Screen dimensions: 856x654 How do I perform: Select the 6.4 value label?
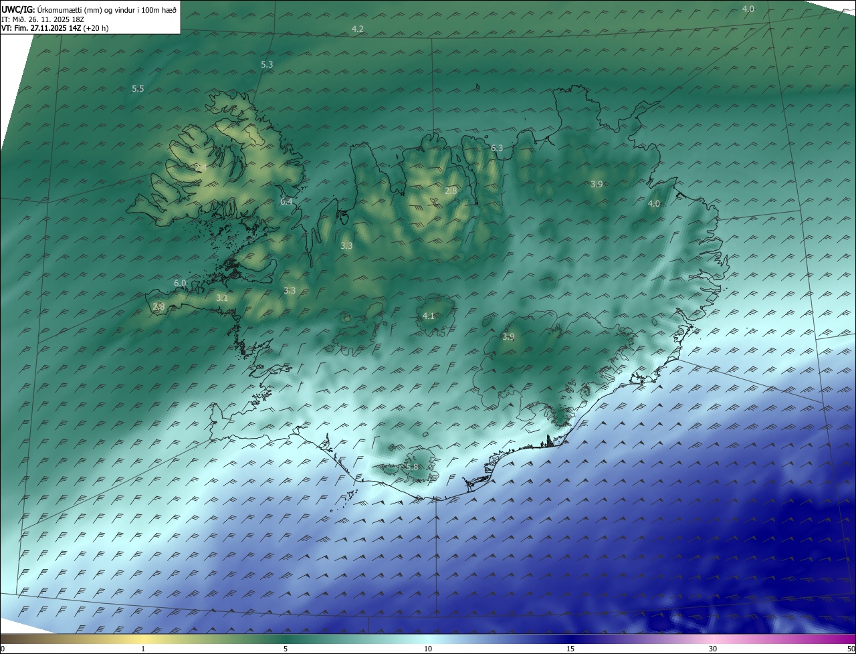point(286,201)
